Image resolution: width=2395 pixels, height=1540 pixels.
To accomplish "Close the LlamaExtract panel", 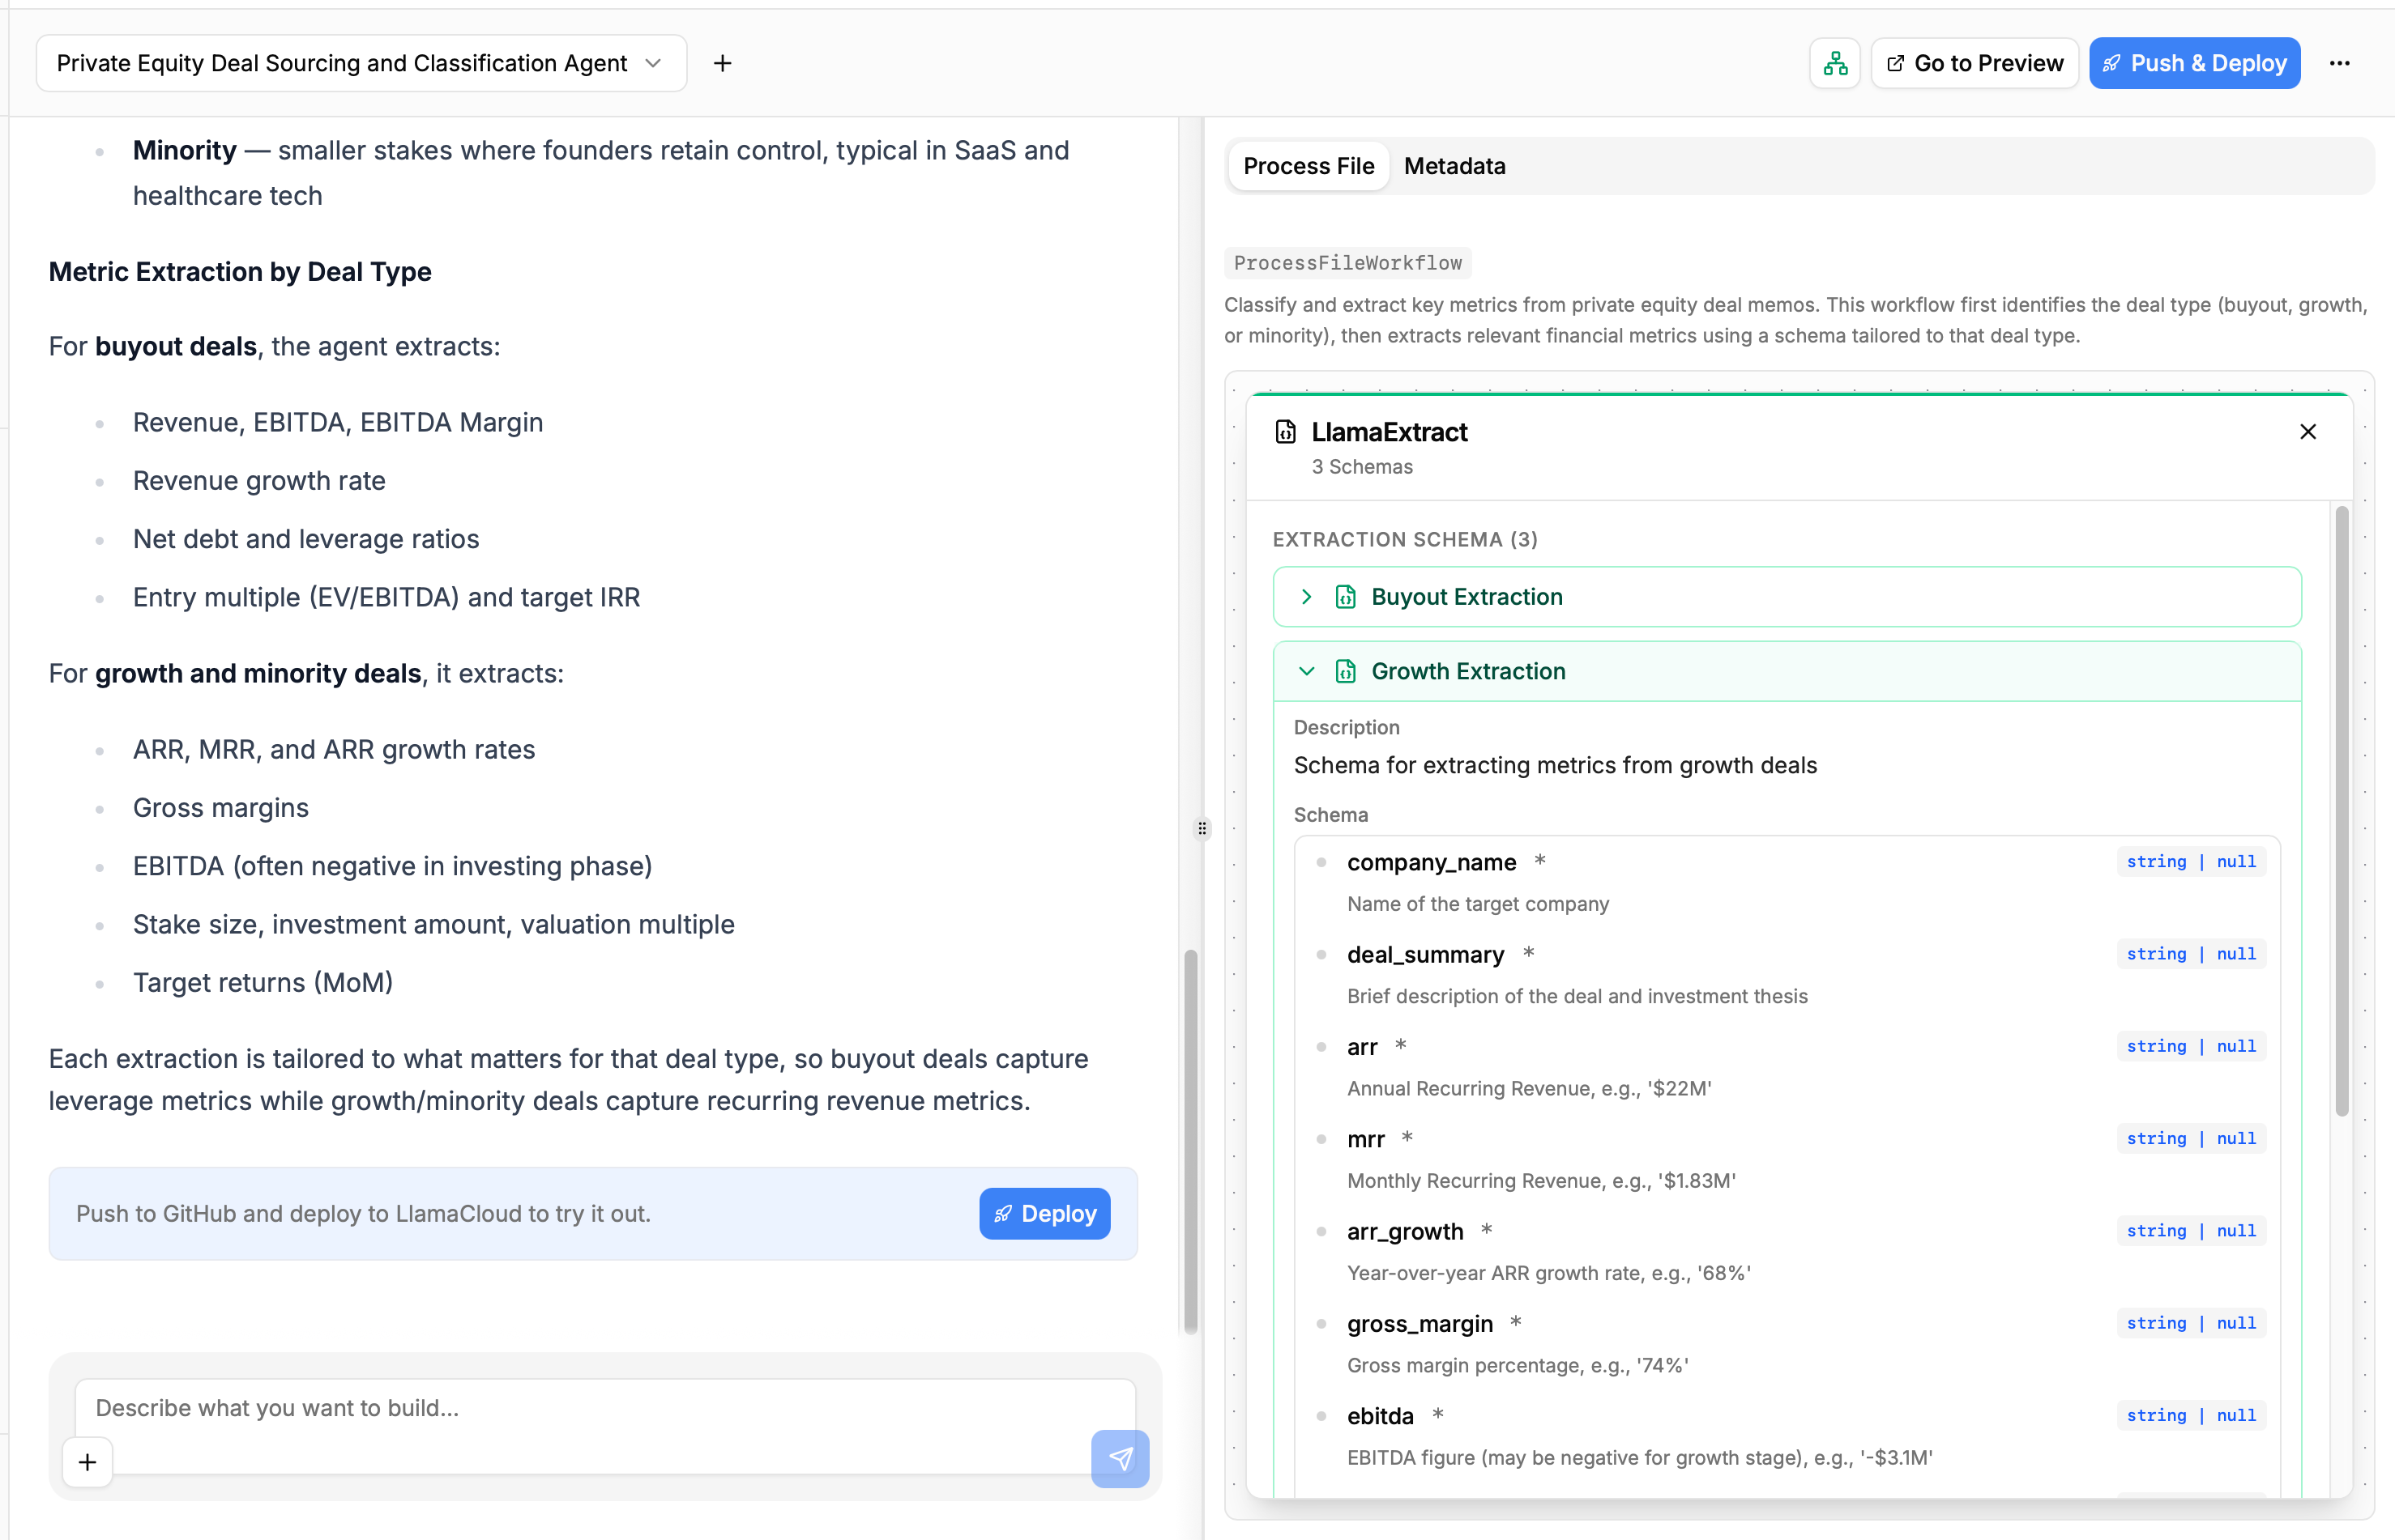I will pyautogui.click(x=2307, y=432).
